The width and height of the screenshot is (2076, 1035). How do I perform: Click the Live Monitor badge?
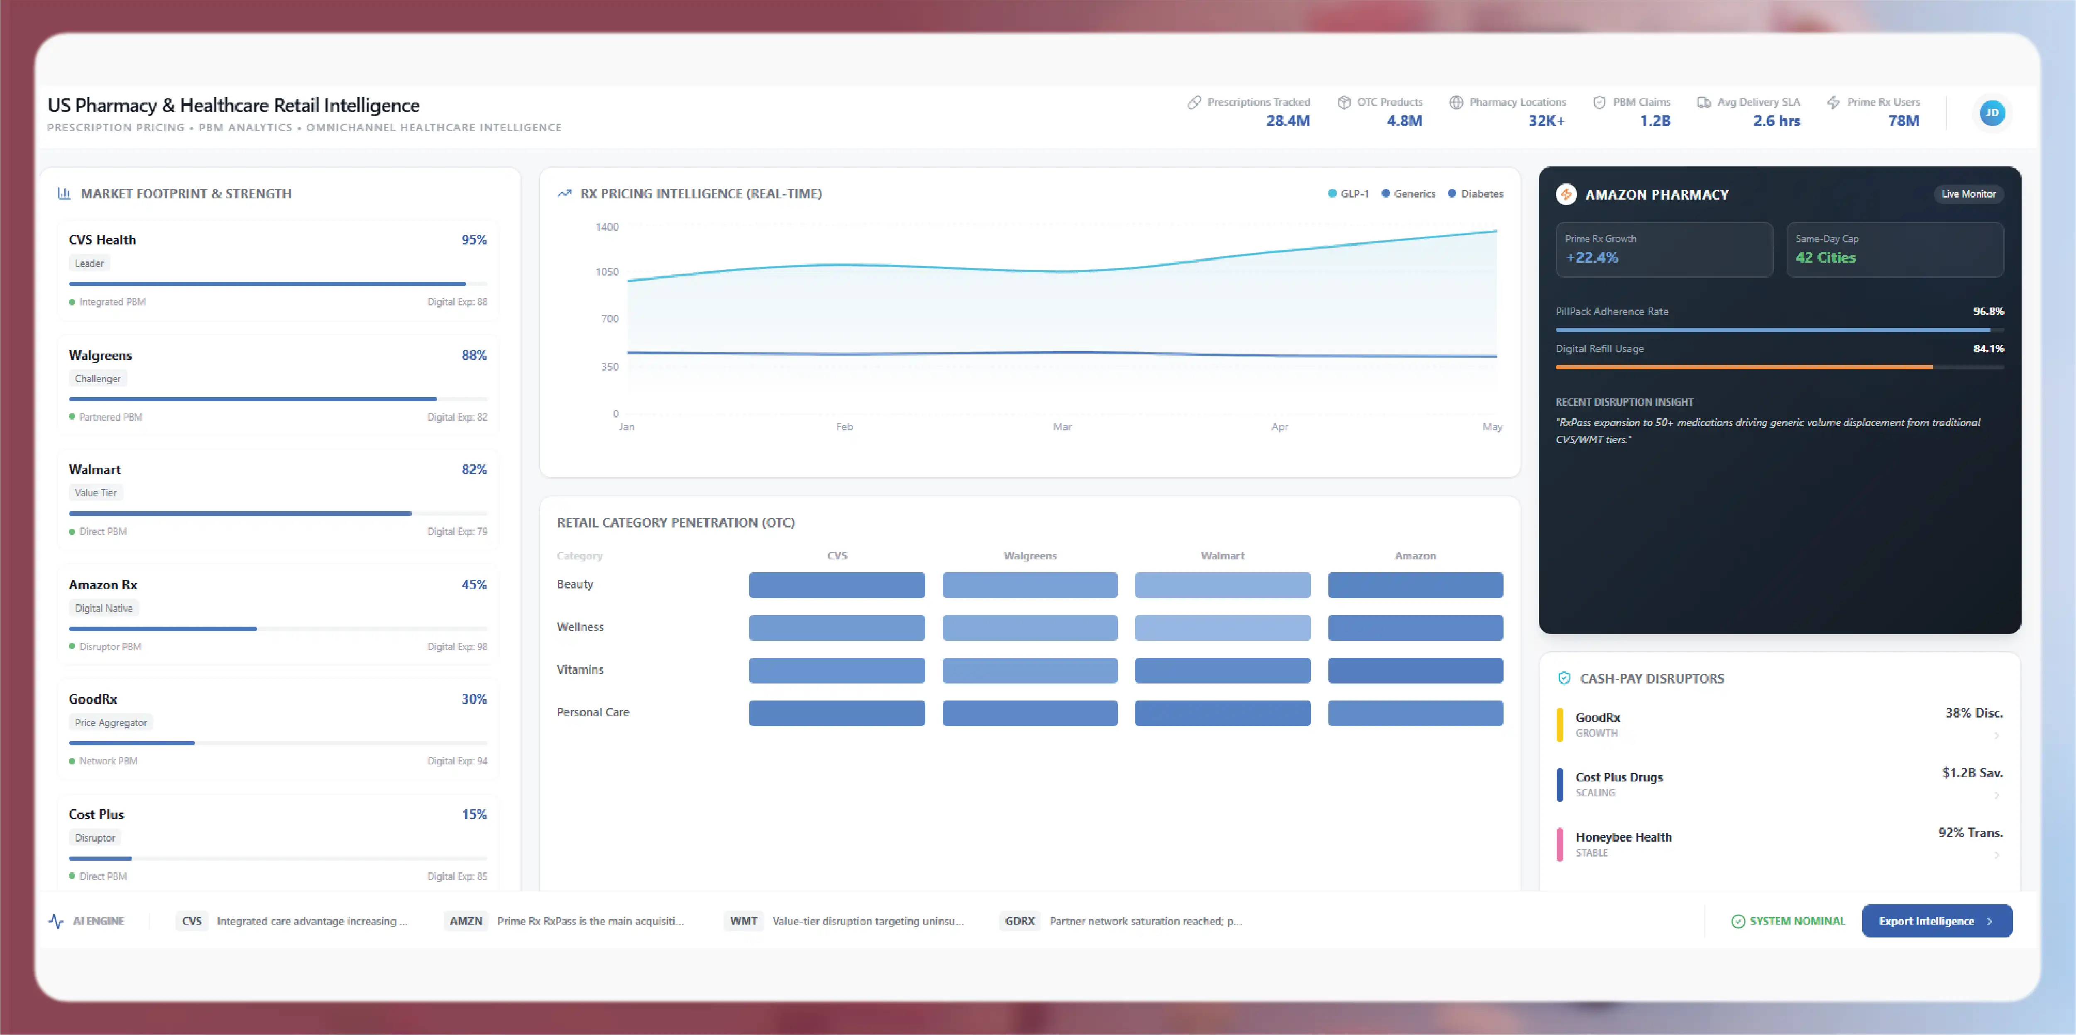(x=1968, y=194)
